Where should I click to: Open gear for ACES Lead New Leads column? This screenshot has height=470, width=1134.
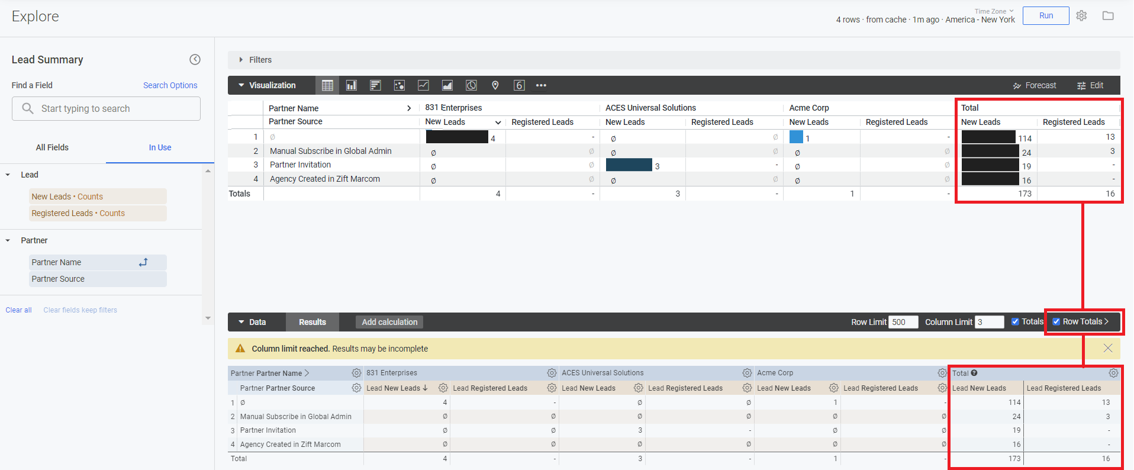point(638,388)
